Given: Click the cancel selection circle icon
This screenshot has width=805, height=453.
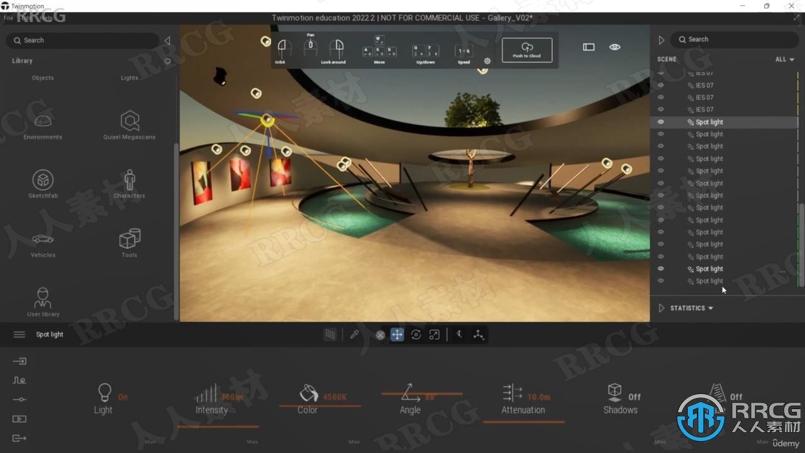Looking at the screenshot, I should coord(380,335).
